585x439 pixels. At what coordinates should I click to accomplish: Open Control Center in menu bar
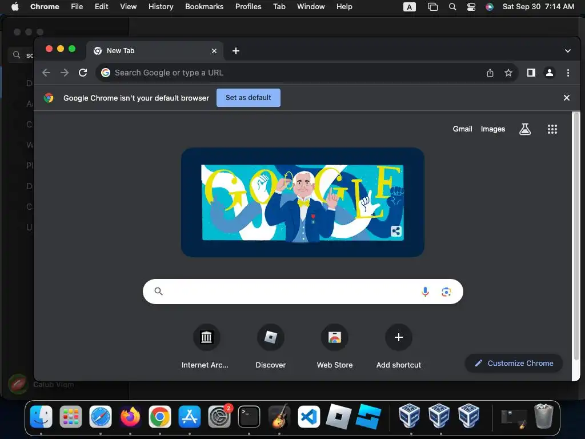pos(471,7)
